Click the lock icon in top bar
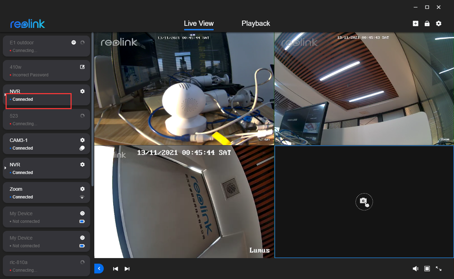Image resolution: width=454 pixels, height=279 pixels. pos(427,23)
